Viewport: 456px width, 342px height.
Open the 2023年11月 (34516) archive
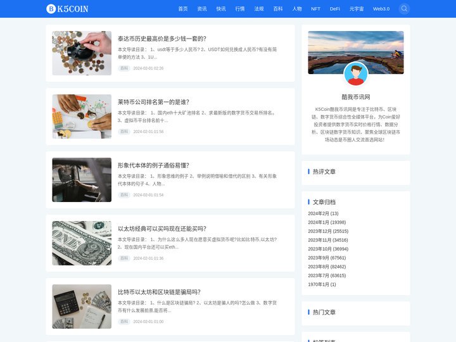coord(328,240)
